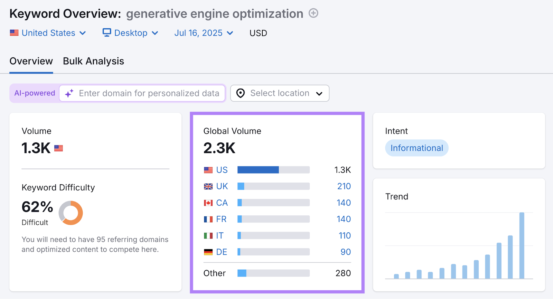Select the Overview tab
The height and width of the screenshot is (299, 553).
tap(31, 61)
